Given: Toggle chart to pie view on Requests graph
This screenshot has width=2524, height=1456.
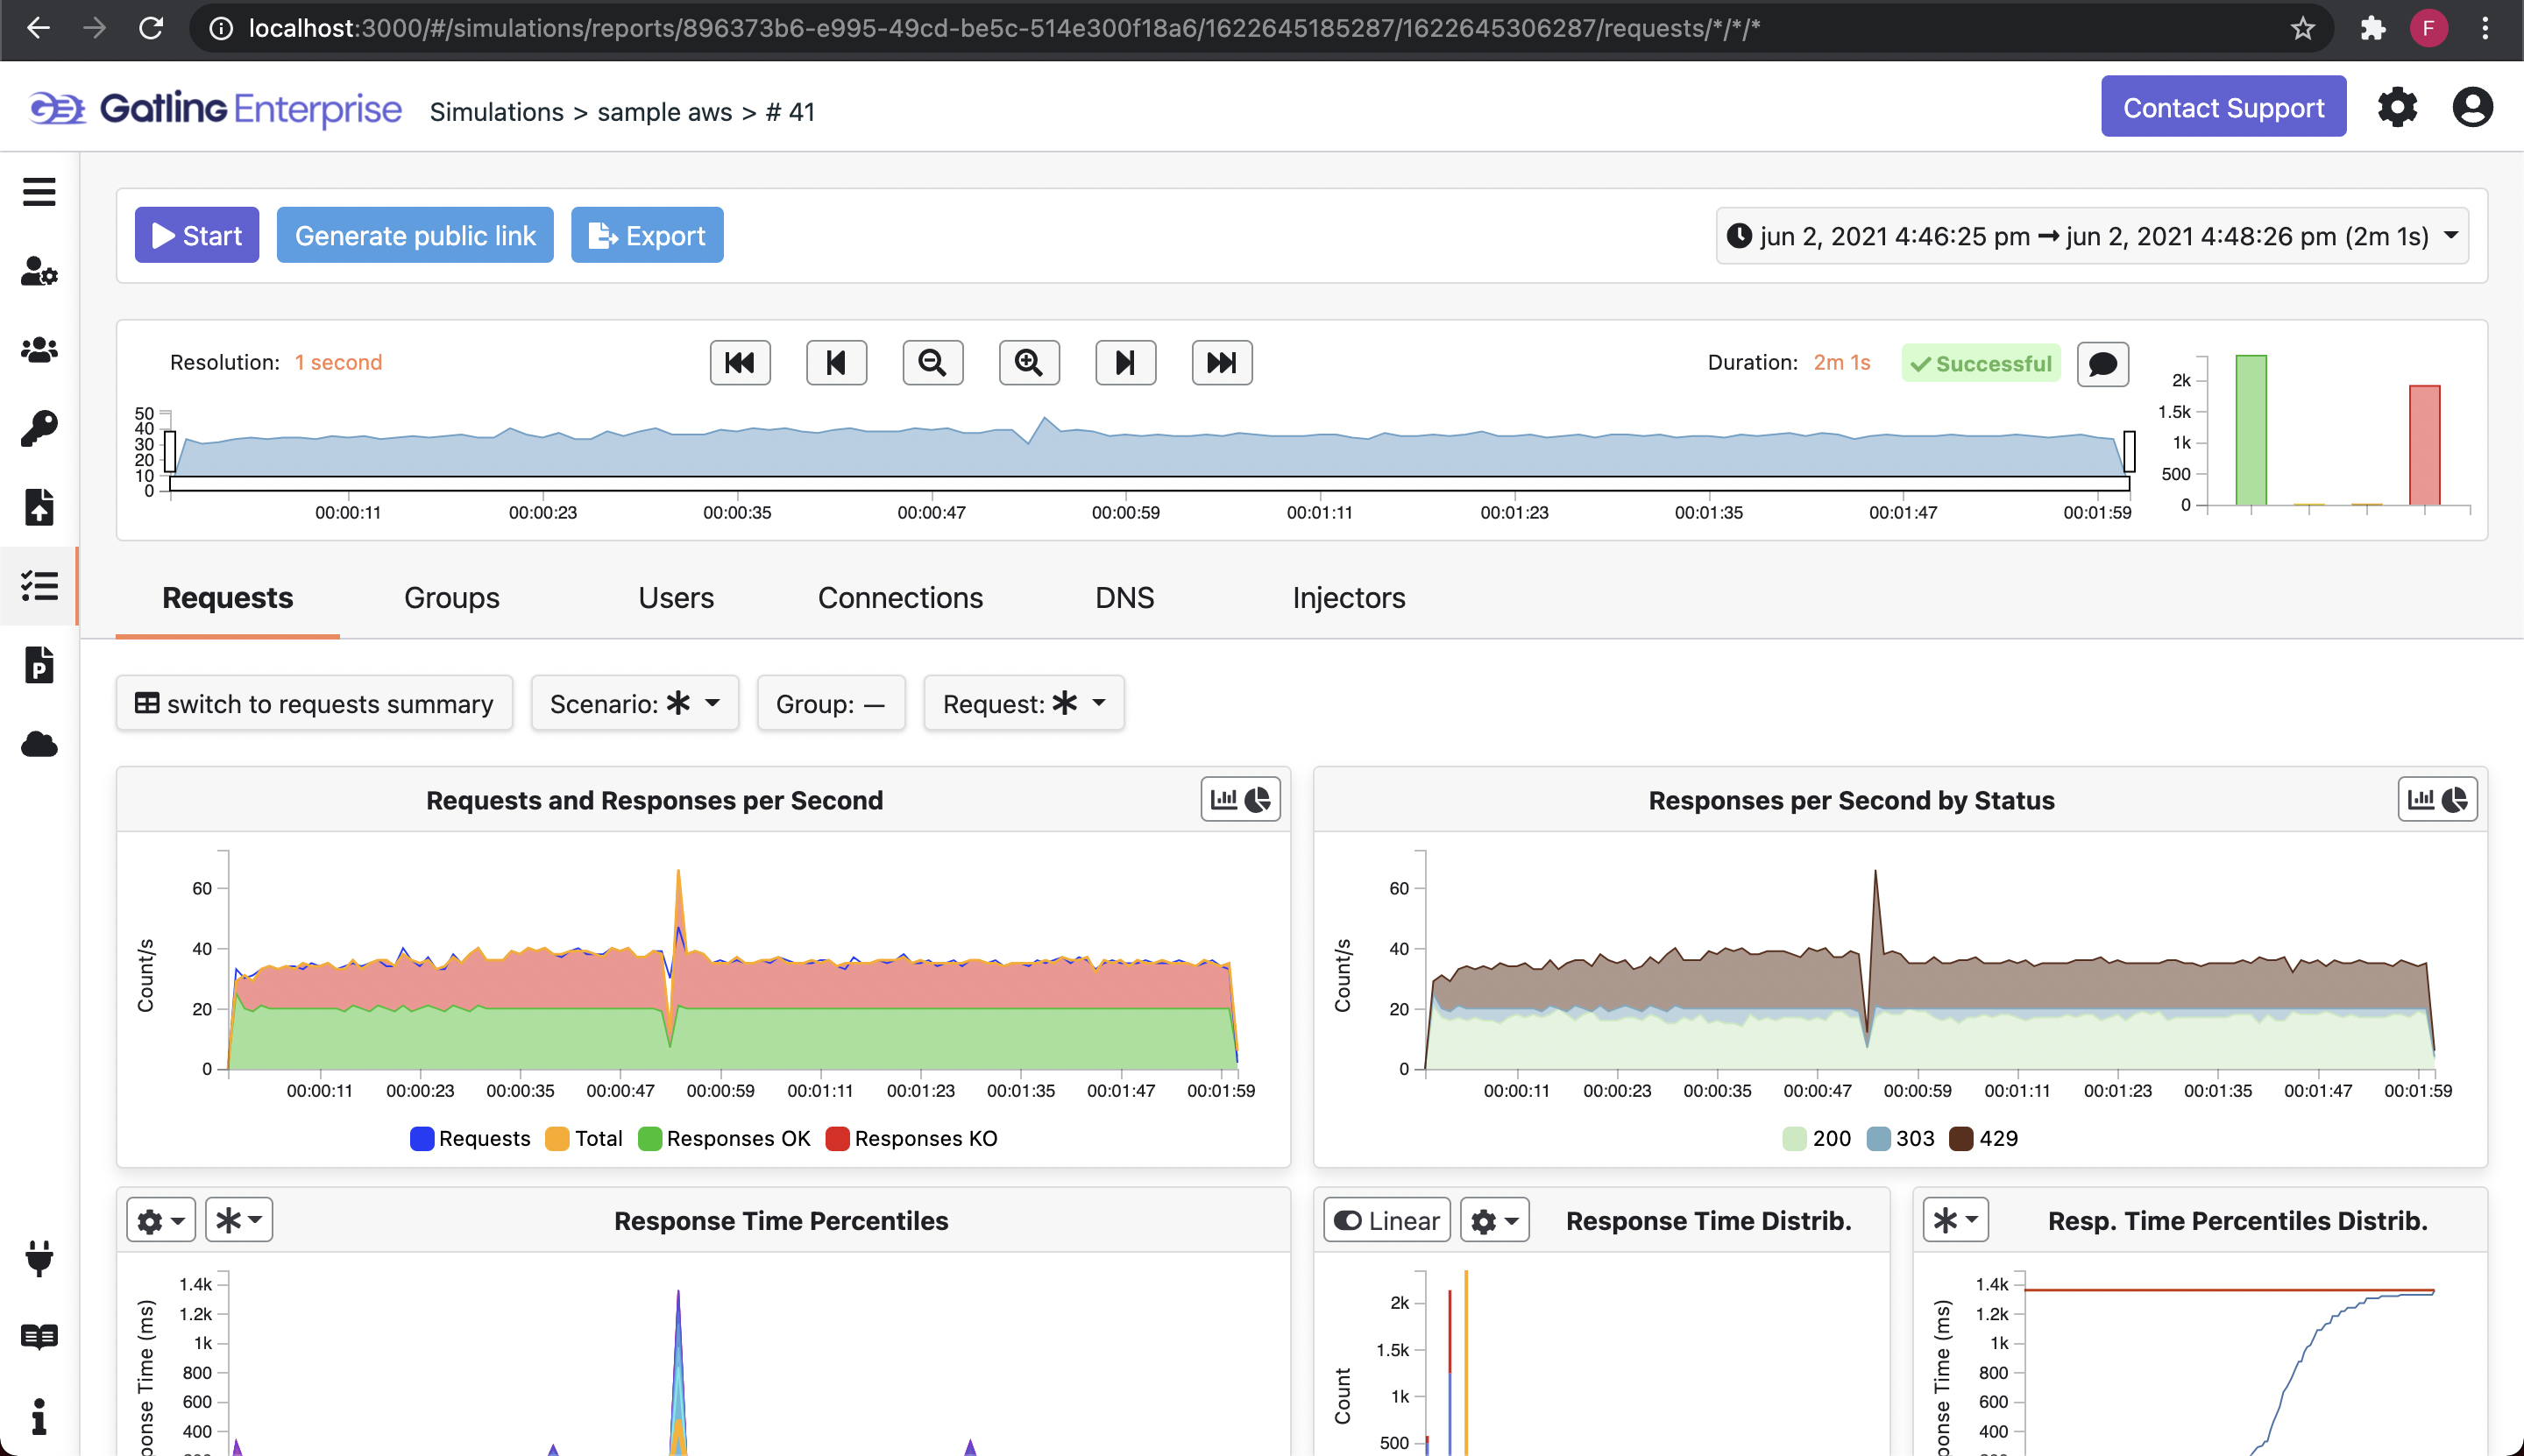Looking at the screenshot, I should pyautogui.click(x=1260, y=799).
